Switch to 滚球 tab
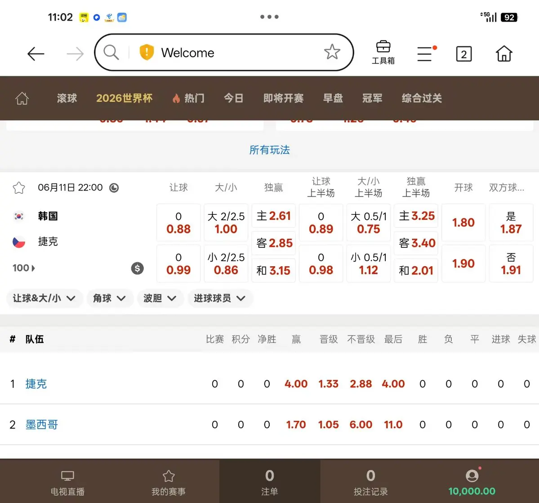 (67, 98)
